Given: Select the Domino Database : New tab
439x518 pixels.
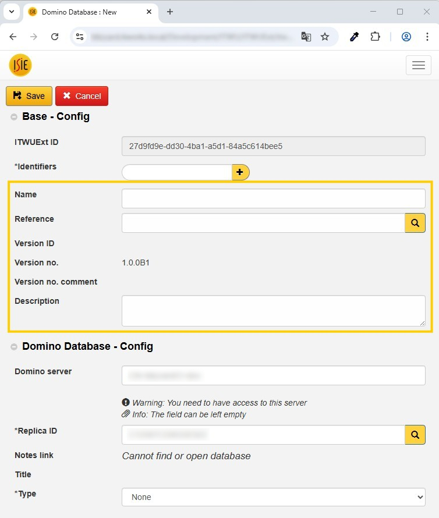Looking at the screenshot, I should pos(91,12).
